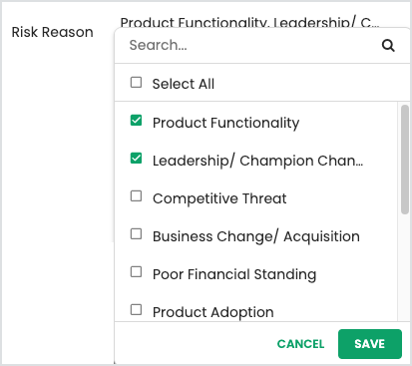412x366 pixels.
Task: Check the Select All checkbox
Action: [136, 82]
